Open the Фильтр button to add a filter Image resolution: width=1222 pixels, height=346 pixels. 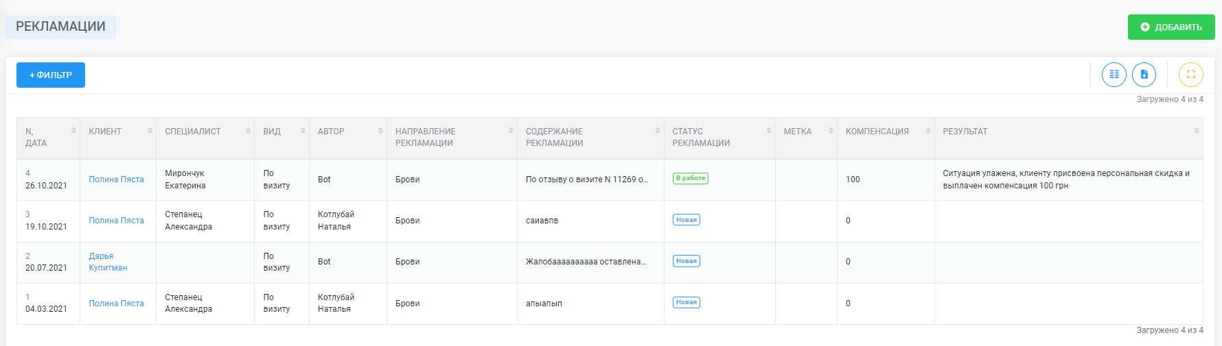[51, 75]
